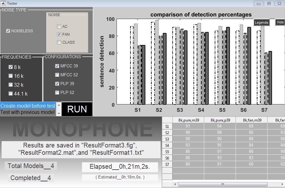Select the "8k,pure,m39" column header
The image size is (285, 188).
(188, 120)
